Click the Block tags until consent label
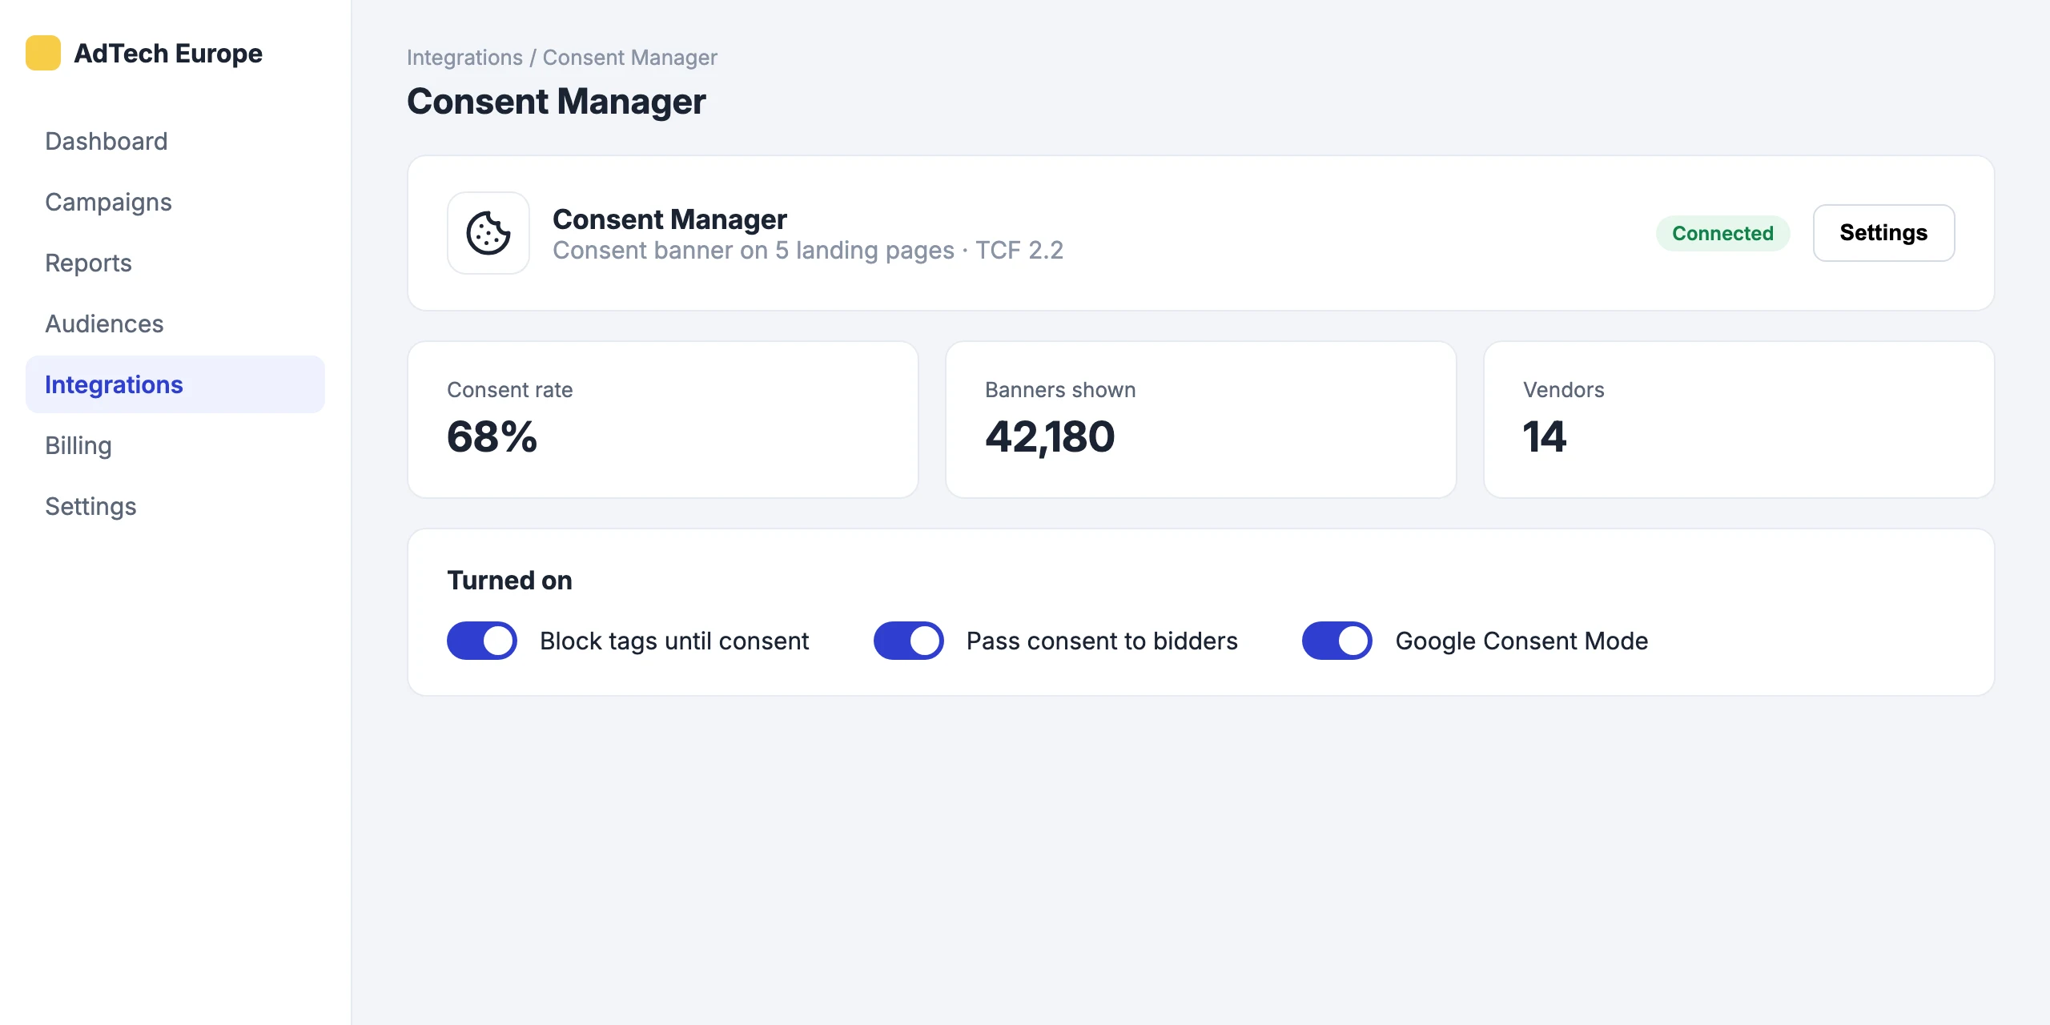 [674, 641]
